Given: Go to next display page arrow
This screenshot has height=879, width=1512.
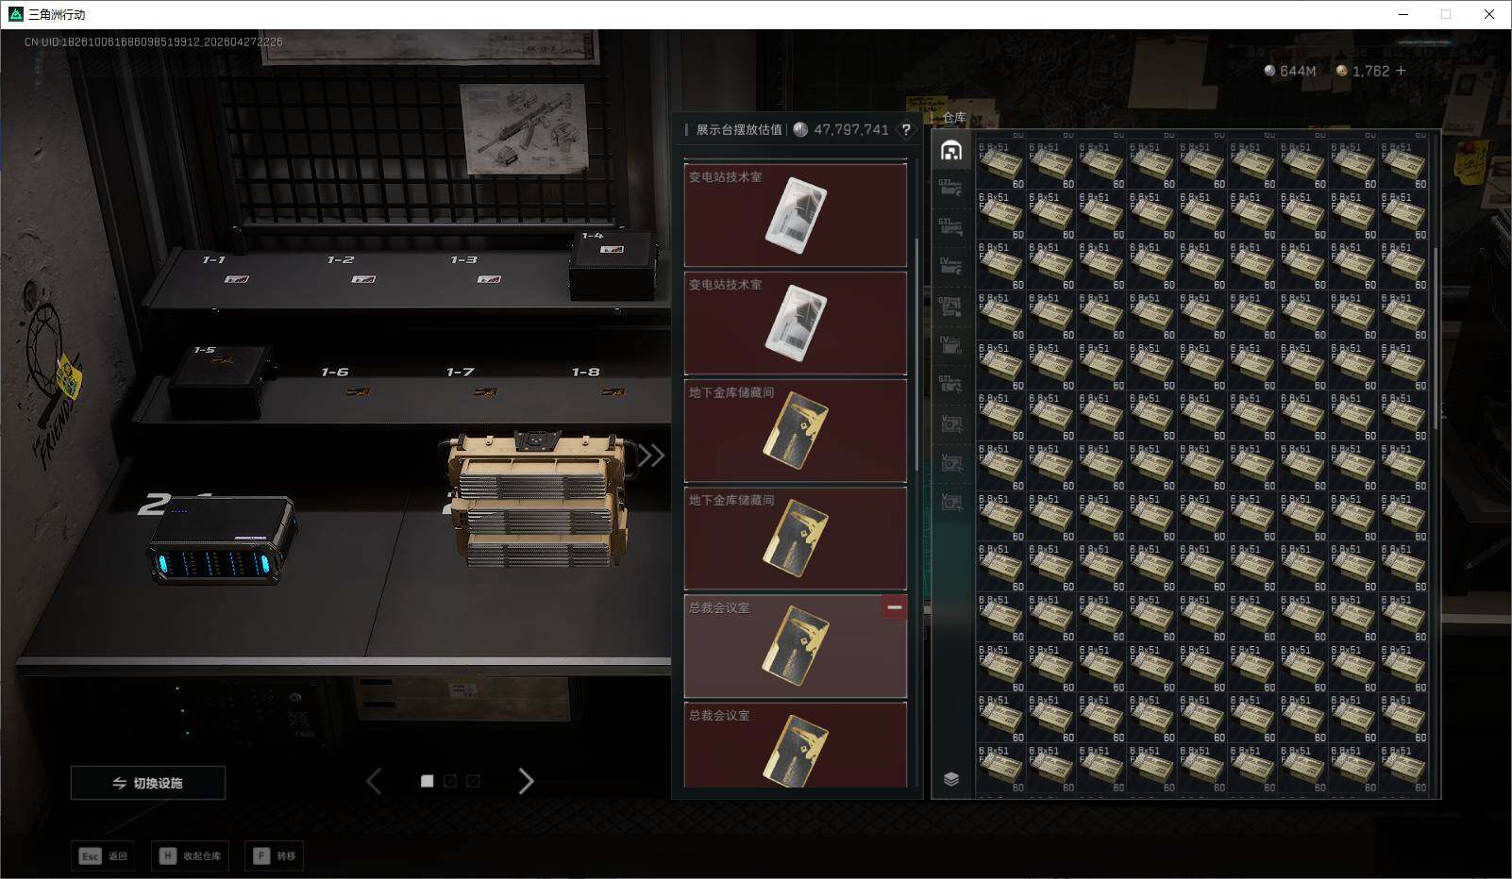Looking at the screenshot, I should [x=526, y=781].
